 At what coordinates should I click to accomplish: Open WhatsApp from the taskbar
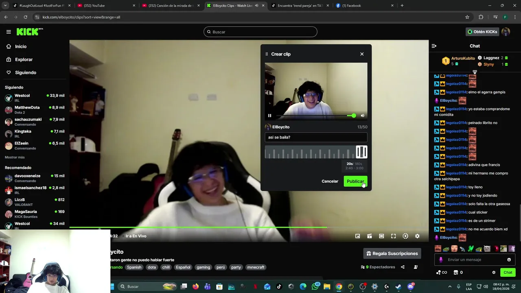coord(315,286)
